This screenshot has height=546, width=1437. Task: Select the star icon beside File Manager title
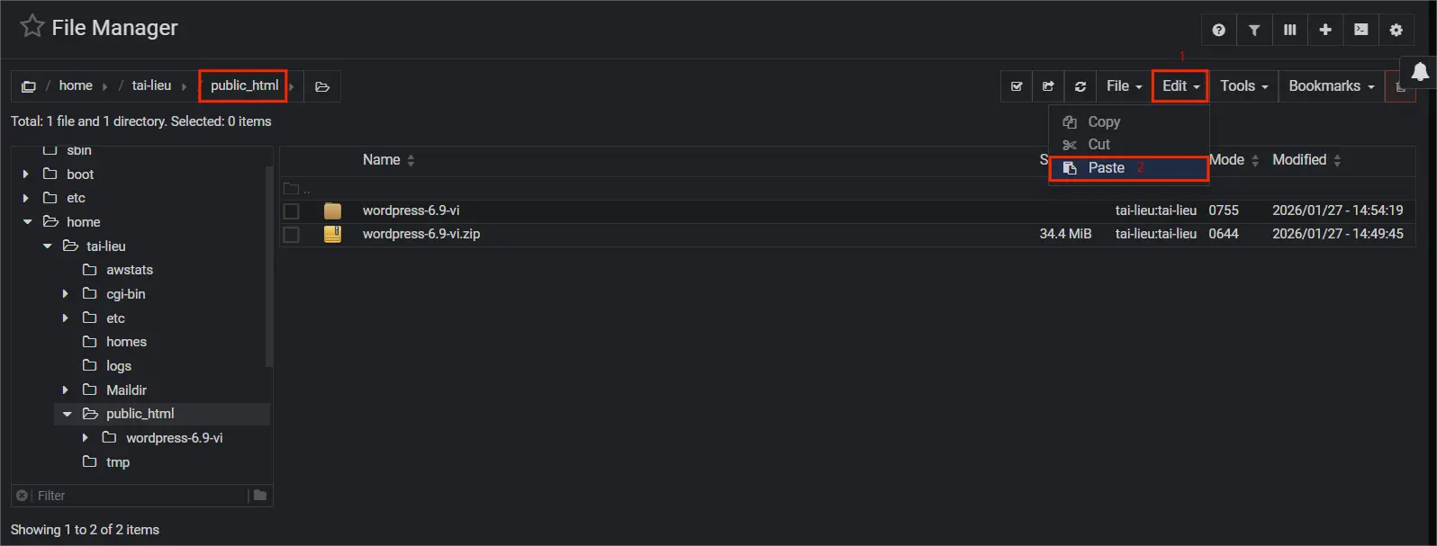pyautogui.click(x=32, y=26)
